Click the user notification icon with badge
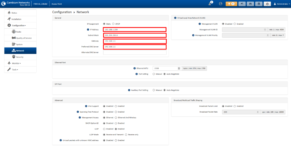The height and width of the screenshot is (146, 291). 211,3
